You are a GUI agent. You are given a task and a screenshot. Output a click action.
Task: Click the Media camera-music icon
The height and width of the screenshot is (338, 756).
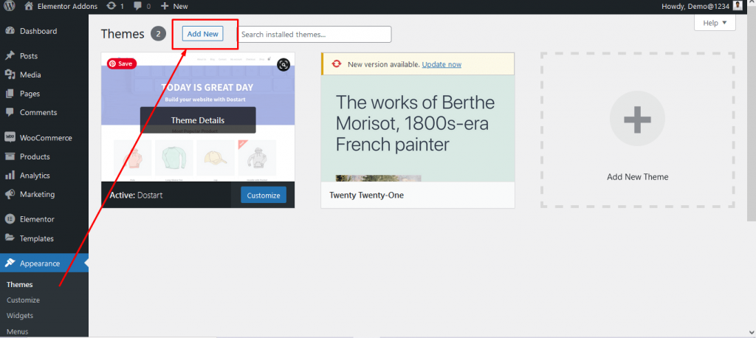(10, 75)
